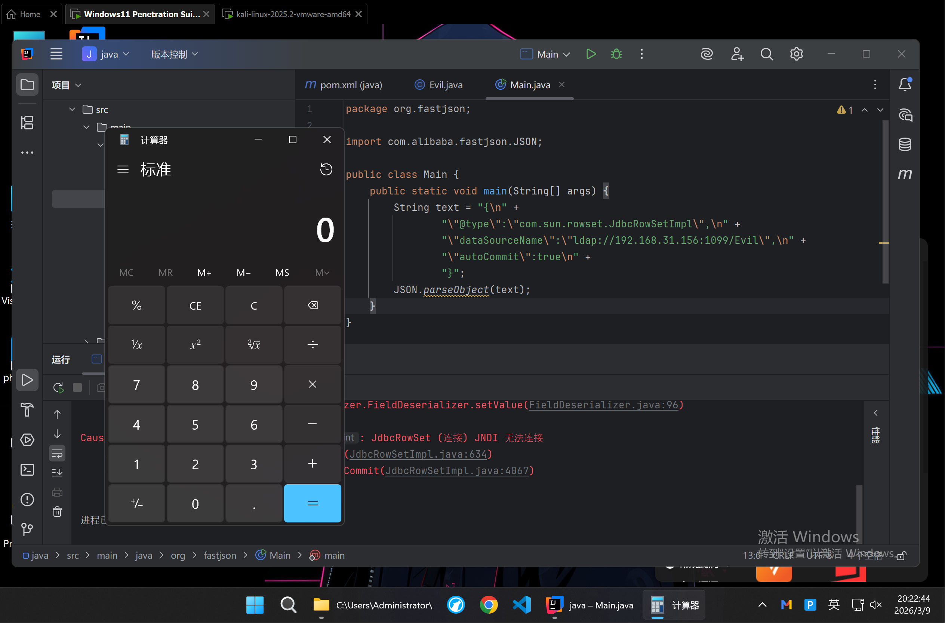The width and height of the screenshot is (945, 623).
Task: Click the Search Everywhere magnifier
Action: (766, 54)
